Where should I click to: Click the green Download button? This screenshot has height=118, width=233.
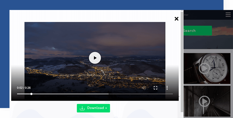click(93, 108)
